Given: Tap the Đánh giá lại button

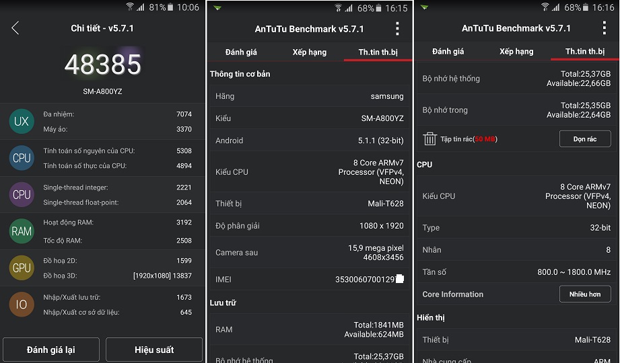Looking at the screenshot, I should 51,350.
